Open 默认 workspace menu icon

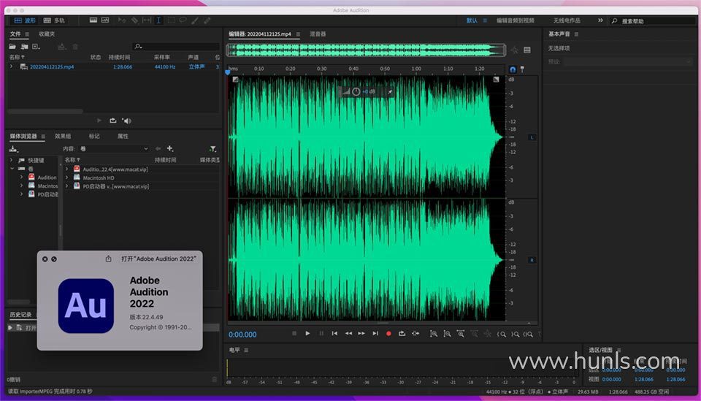click(x=485, y=20)
